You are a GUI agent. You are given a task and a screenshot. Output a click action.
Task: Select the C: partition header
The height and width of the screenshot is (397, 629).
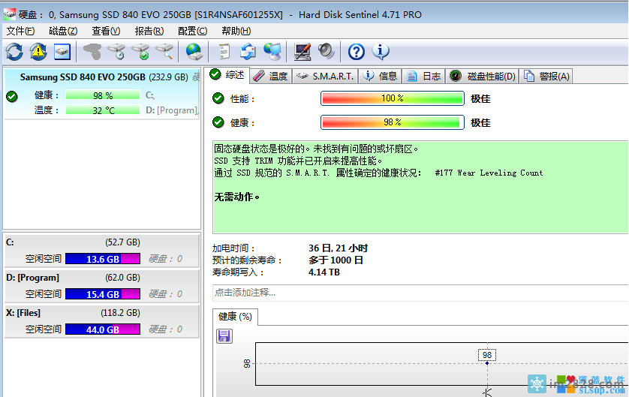pyautogui.click(x=11, y=242)
